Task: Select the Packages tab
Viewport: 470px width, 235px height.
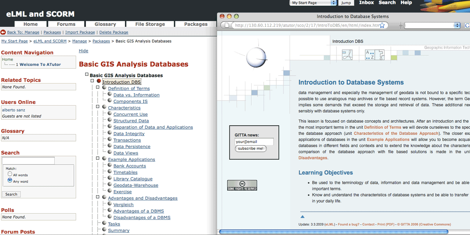Action: [x=196, y=24]
